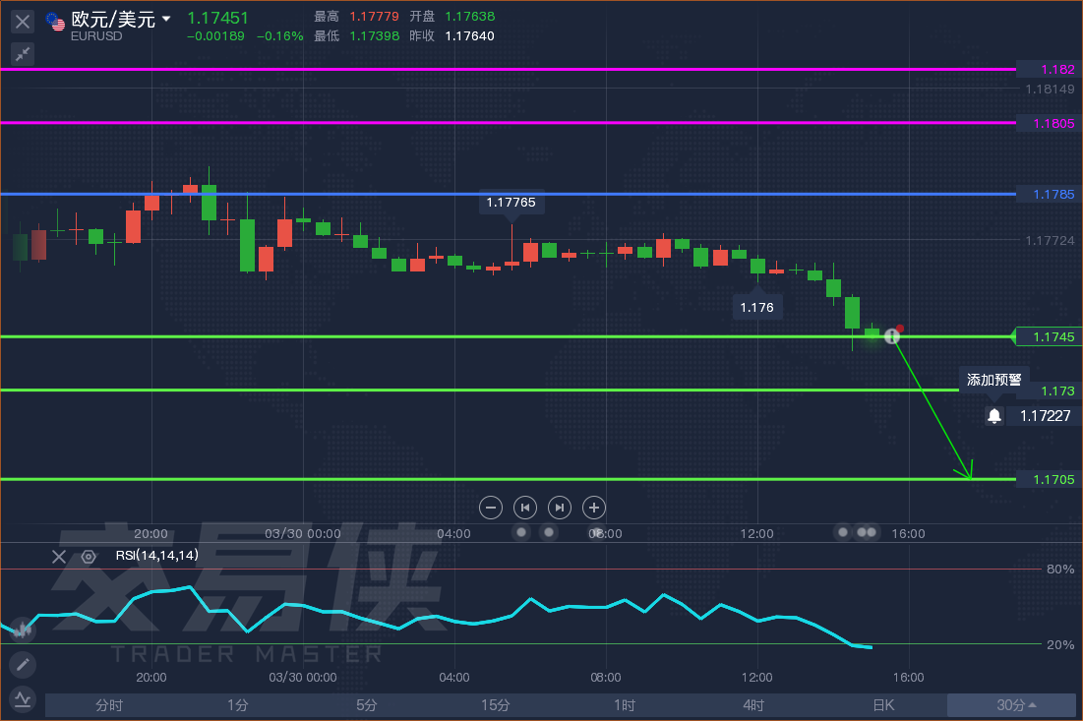The image size is (1083, 721).
Task: Switch to 1分 timeframe tab
Action: pyautogui.click(x=238, y=705)
